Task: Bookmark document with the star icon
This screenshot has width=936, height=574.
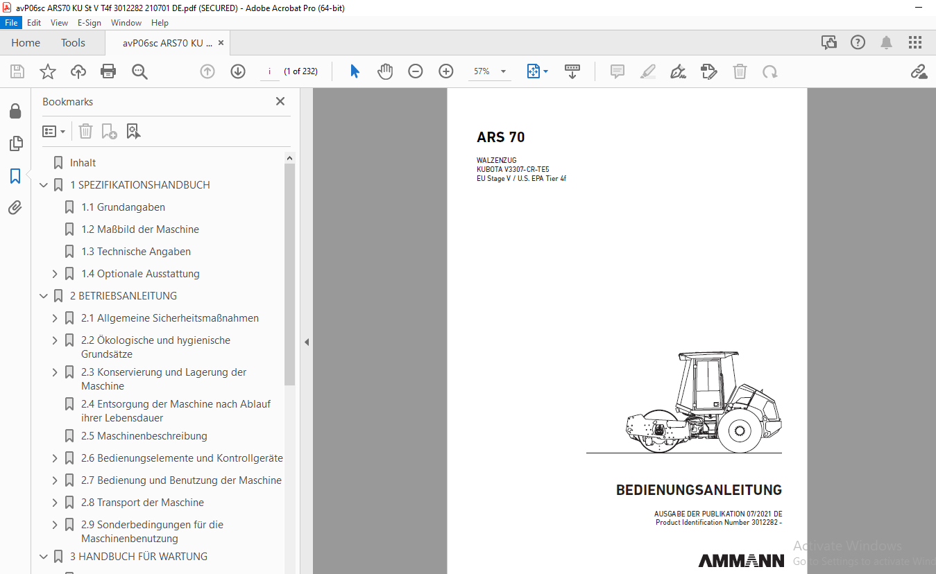Action: coord(47,71)
